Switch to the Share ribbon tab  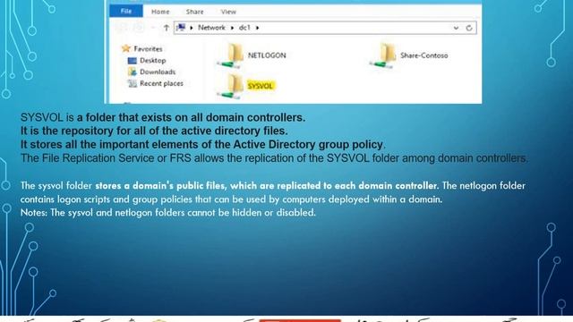point(195,12)
